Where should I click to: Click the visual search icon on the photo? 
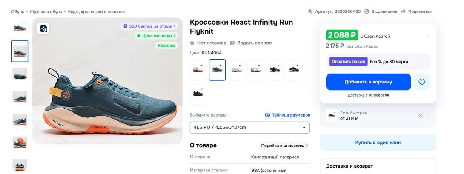click(x=43, y=29)
